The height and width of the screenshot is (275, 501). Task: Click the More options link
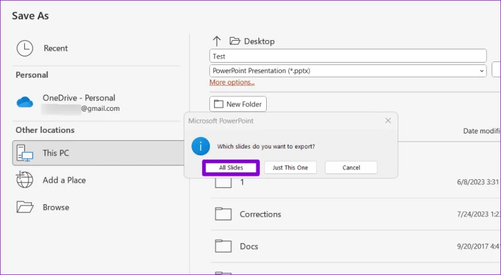click(232, 82)
